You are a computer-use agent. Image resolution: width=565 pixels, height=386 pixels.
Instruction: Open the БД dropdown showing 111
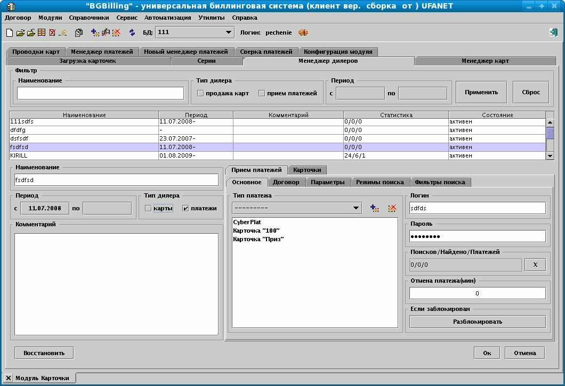(229, 32)
